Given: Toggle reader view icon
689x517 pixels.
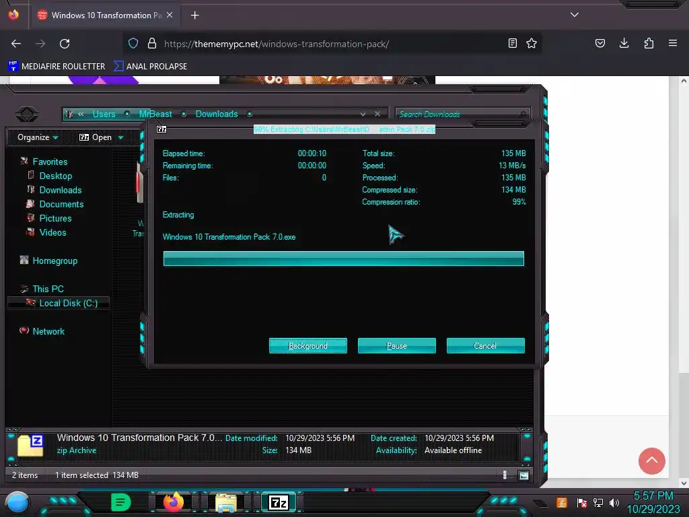Looking at the screenshot, I should tap(512, 43).
